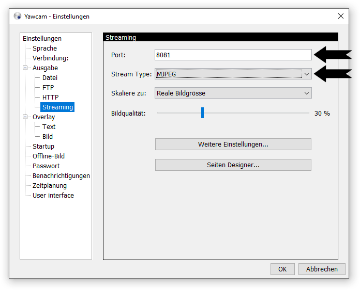360x290 pixels.
Task: Select Verbindung in the settings tree
Action: (50, 58)
